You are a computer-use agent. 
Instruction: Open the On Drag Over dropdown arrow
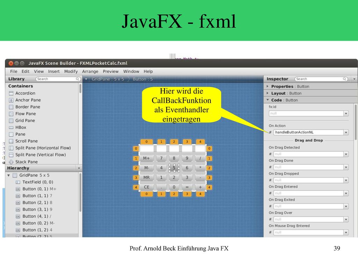346,219
